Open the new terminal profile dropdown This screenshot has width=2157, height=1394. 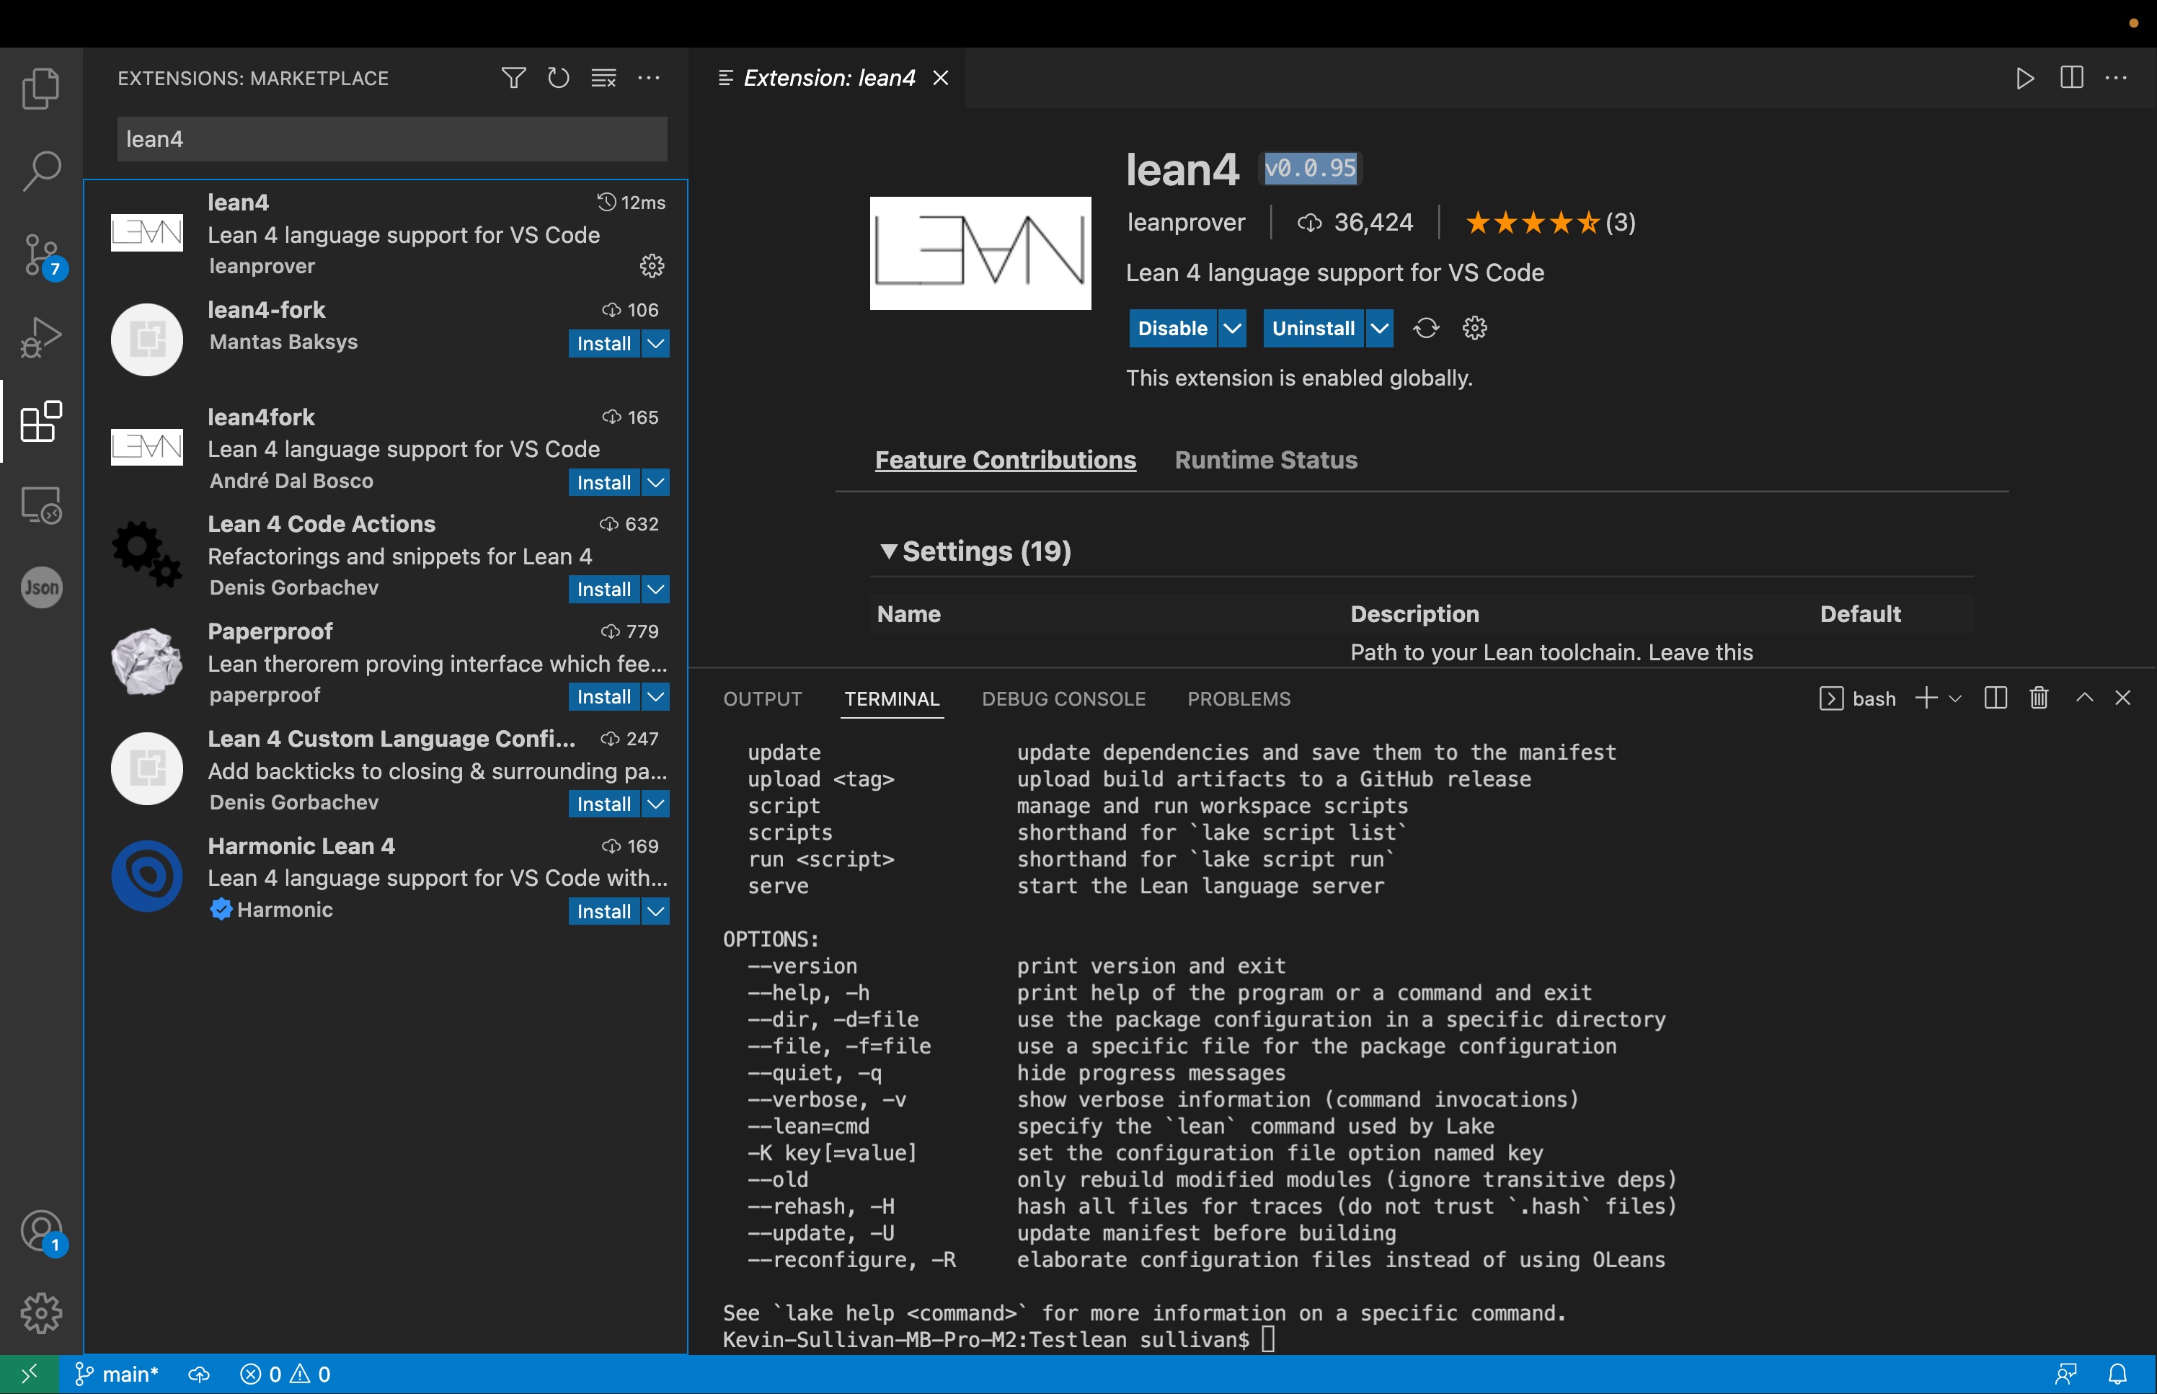(1954, 698)
